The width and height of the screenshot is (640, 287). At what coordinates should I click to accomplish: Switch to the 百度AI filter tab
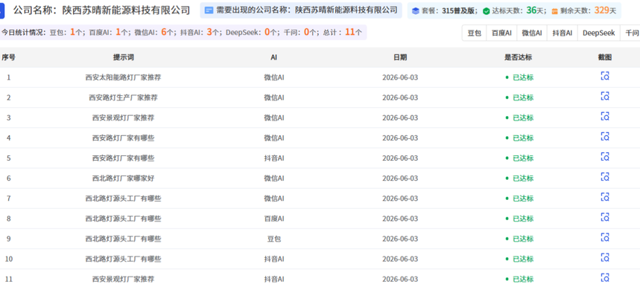tap(501, 33)
